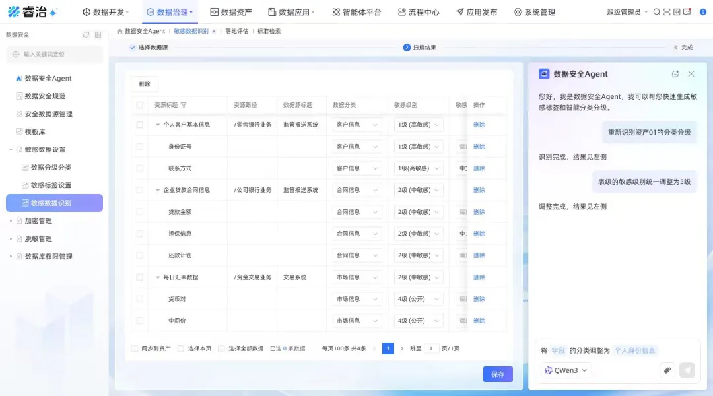713x396 pixels.
Task: Click the Qwen3 model logo icon
Action: click(x=549, y=370)
